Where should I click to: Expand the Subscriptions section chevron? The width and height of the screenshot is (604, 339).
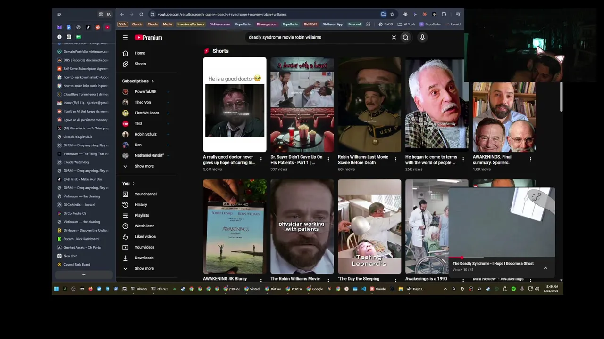[152, 81]
